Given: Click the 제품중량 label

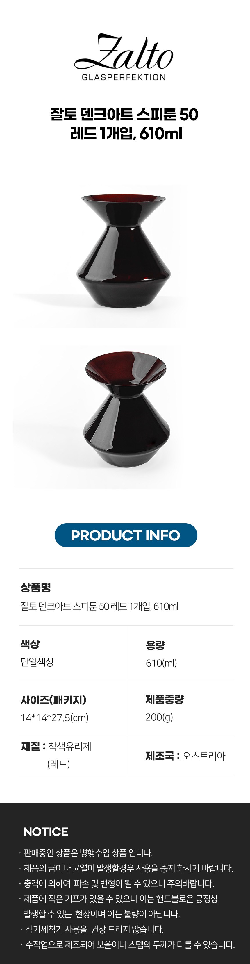Looking at the screenshot, I should pos(165,699).
